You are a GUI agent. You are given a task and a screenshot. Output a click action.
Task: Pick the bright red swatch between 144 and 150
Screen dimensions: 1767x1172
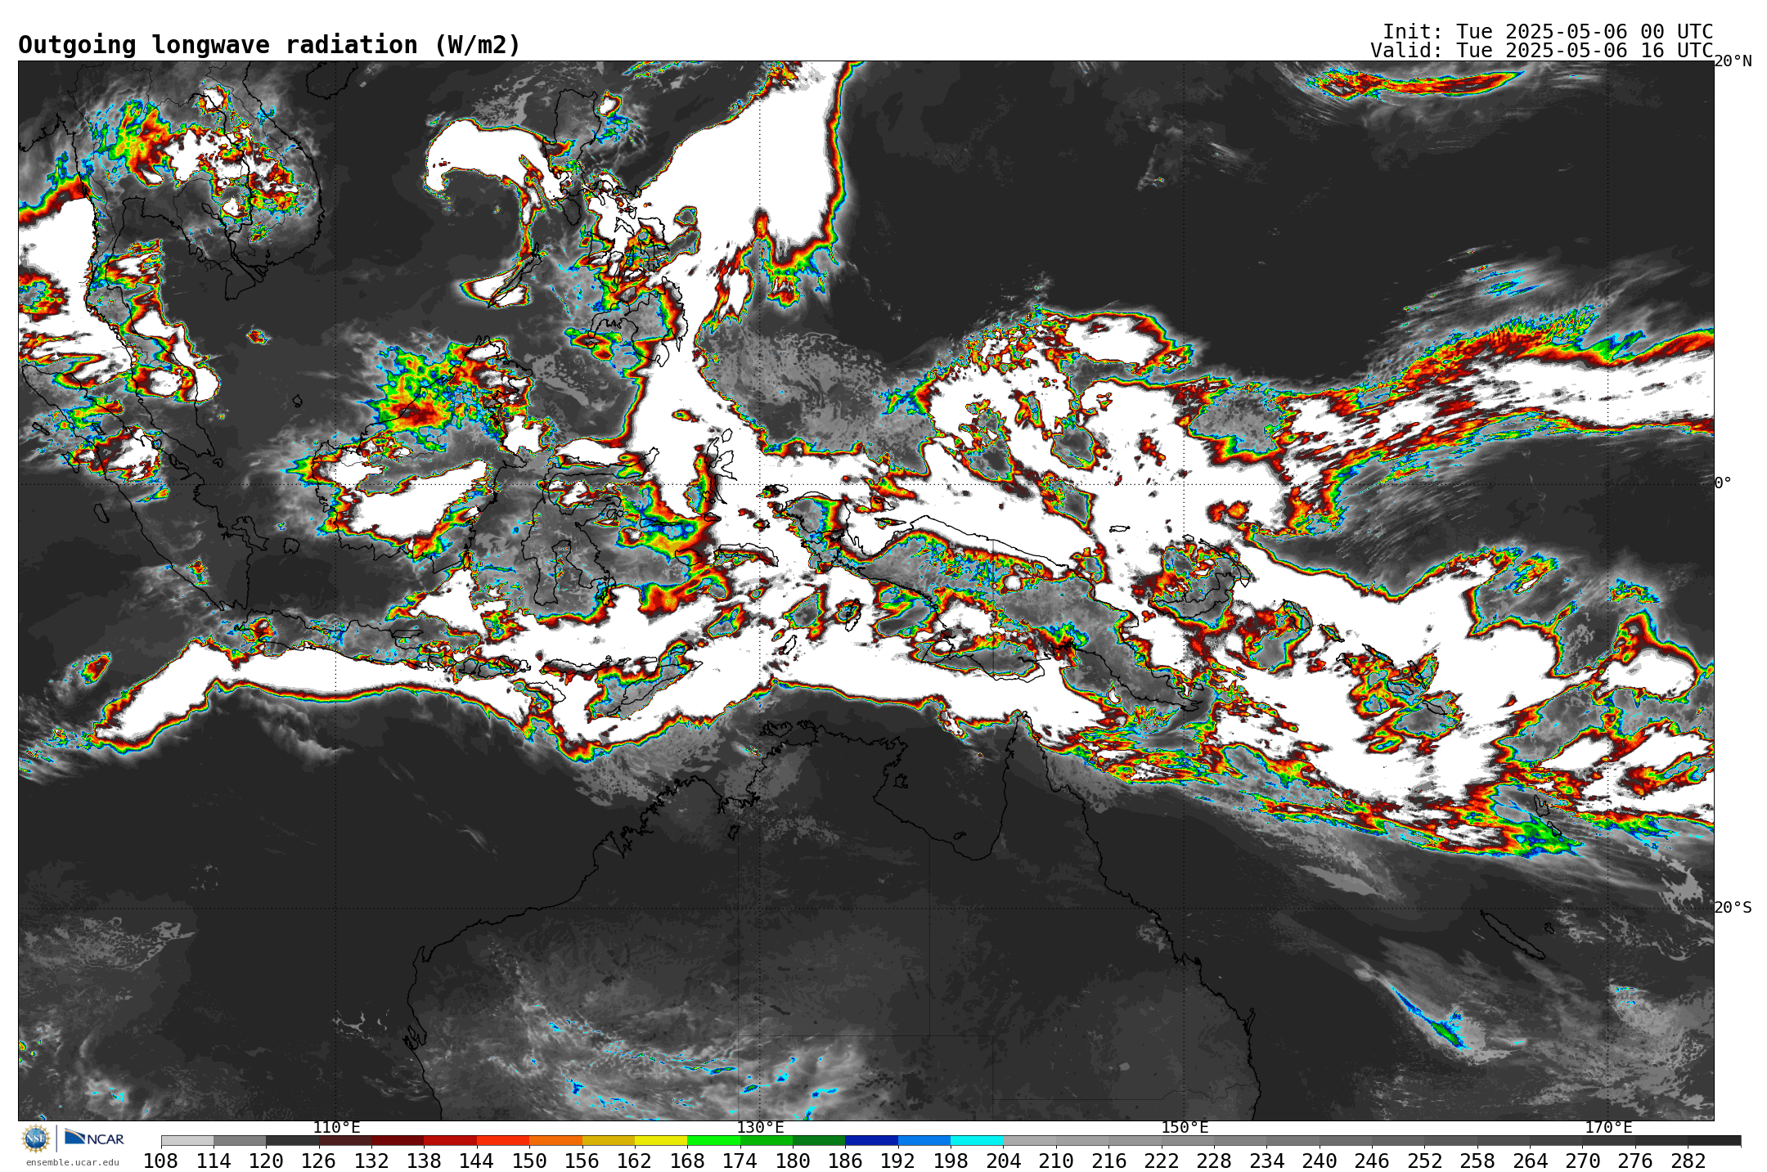tap(503, 1141)
